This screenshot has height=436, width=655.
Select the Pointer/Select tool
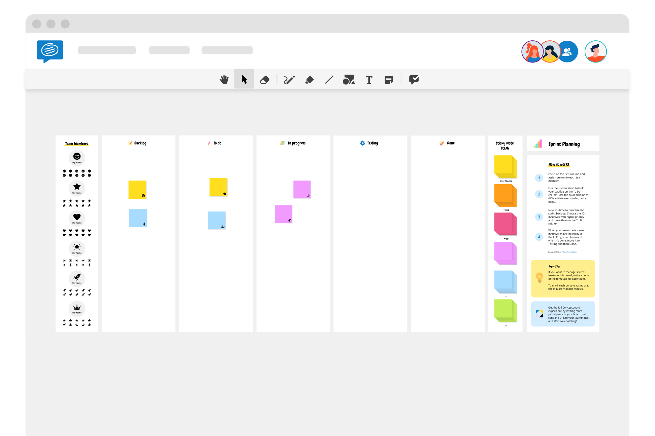pos(244,80)
